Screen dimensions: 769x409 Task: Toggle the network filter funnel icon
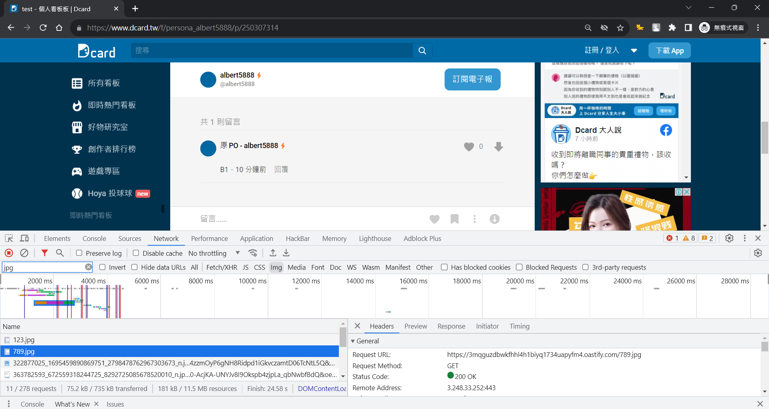click(x=44, y=253)
